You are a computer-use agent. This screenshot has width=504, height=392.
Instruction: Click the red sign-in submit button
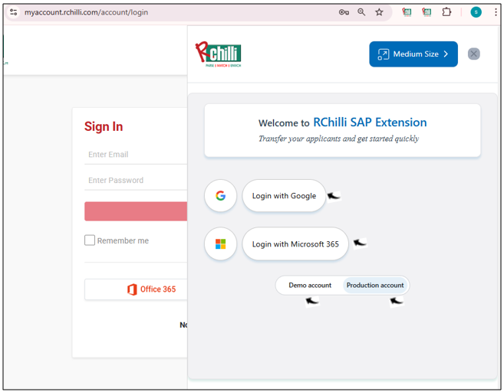point(136,211)
